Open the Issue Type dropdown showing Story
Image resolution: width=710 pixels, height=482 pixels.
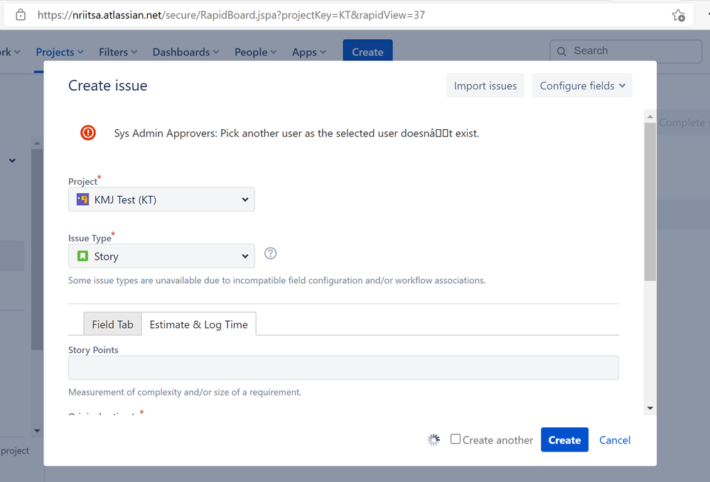tap(161, 256)
